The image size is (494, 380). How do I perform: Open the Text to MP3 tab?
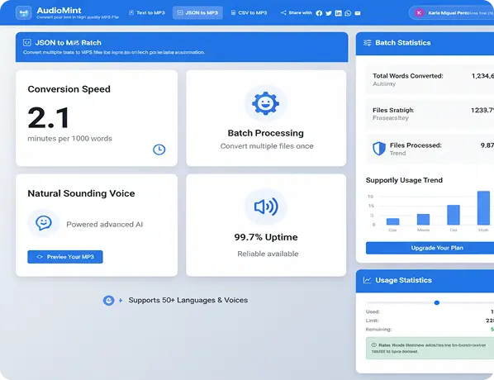click(x=147, y=13)
